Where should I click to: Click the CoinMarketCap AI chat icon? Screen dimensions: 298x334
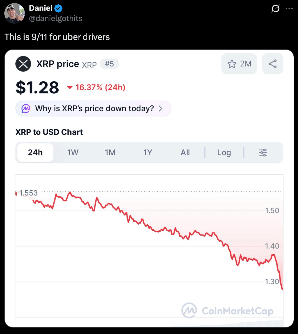pyautogui.click(x=26, y=109)
